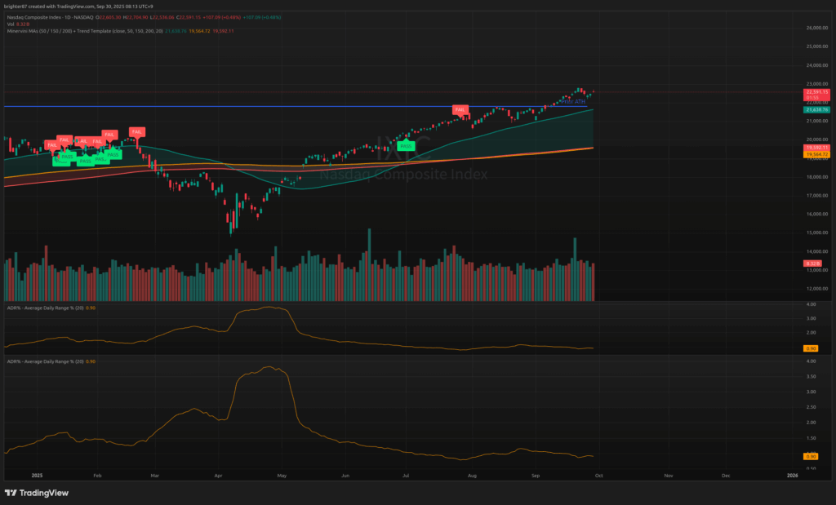Click the Dec label on time axis
This screenshot has width=836, height=505.
[x=726, y=475]
